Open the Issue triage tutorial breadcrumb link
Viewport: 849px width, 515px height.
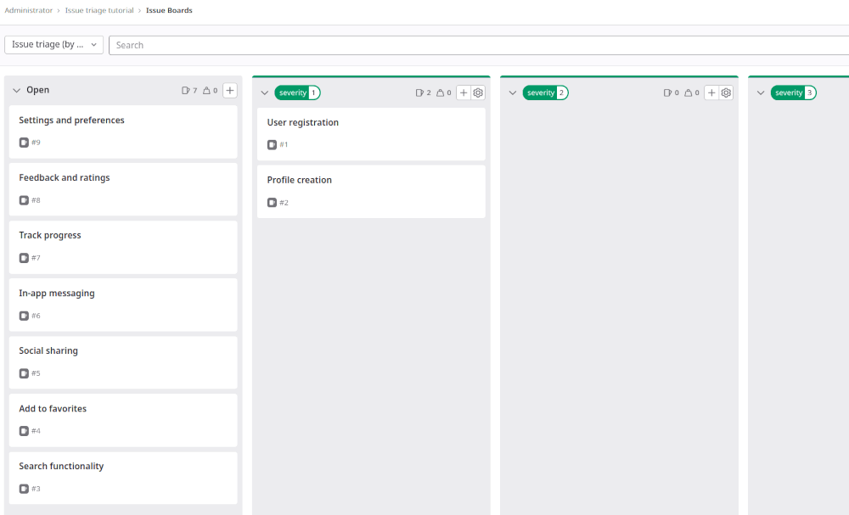coord(99,10)
